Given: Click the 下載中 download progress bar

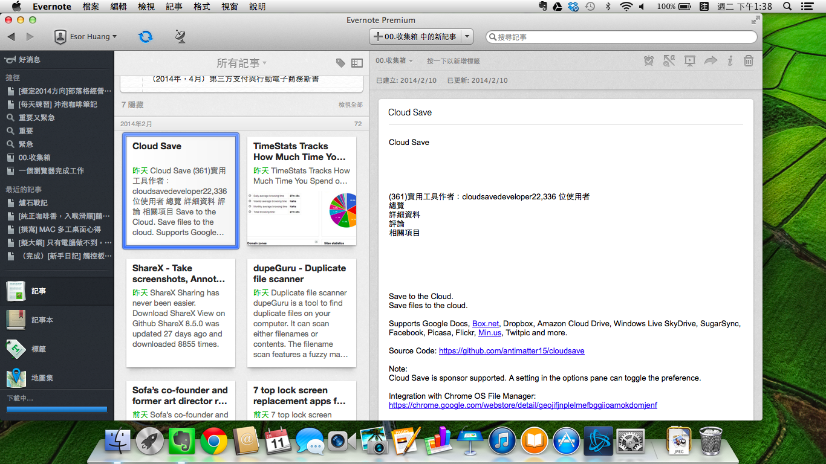Looking at the screenshot, I should (57, 410).
